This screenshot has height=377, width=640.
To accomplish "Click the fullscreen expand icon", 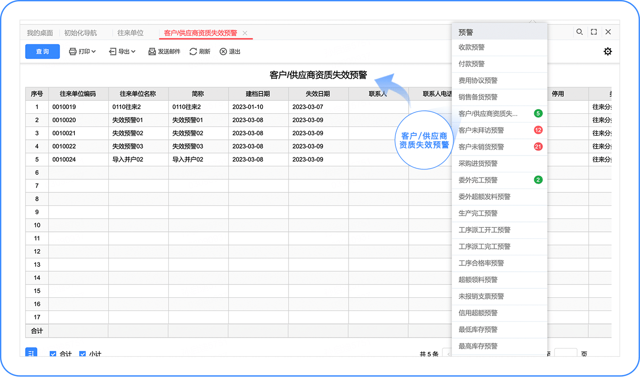I will pyautogui.click(x=594, y=32).
